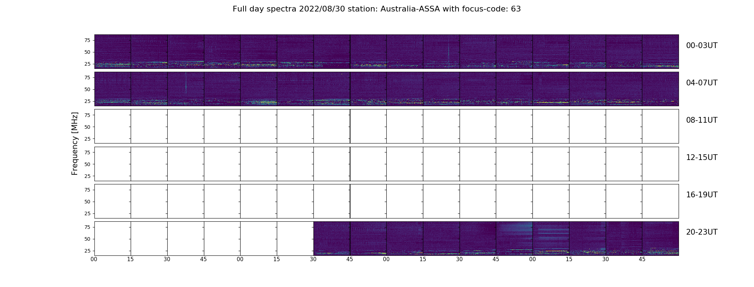Click the 08-11UT row label
754x287 pixels.
click(x=702, y=120)
